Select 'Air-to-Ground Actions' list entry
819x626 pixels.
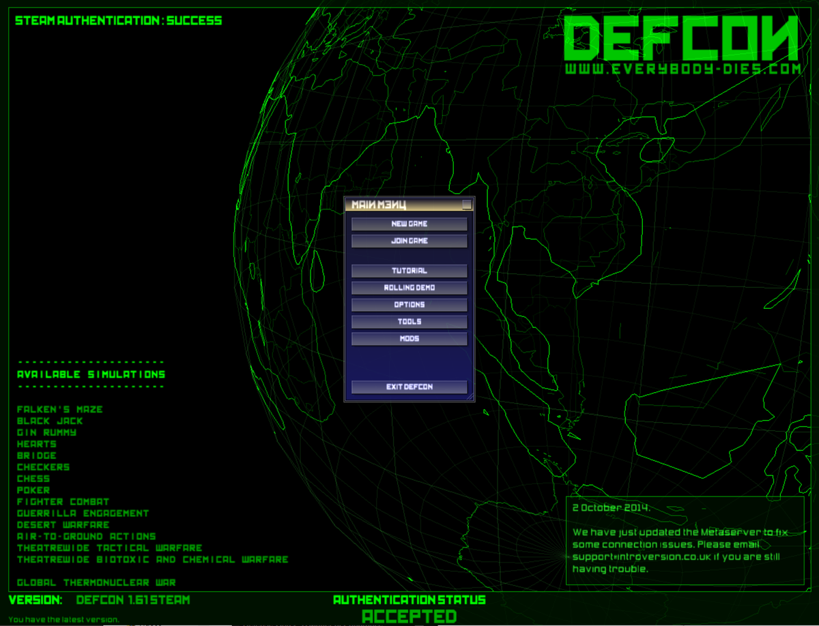pyautogui.click(x=87, y=537)
